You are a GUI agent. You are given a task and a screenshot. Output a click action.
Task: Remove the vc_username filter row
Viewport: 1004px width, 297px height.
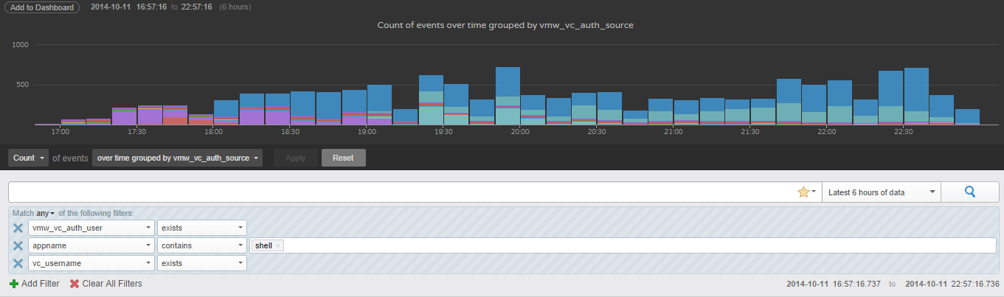click(18, 263)
